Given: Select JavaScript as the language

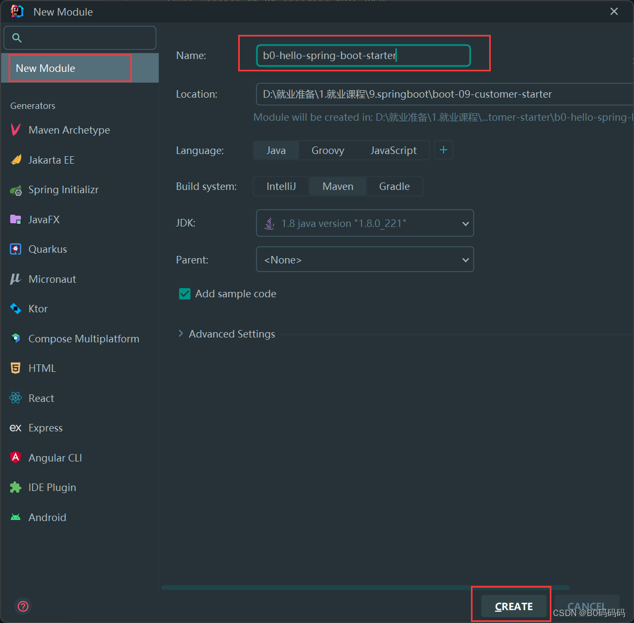Looking at the screenshot, I should point(393,150).
